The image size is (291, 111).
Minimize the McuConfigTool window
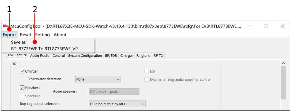(x=250, y=26)
